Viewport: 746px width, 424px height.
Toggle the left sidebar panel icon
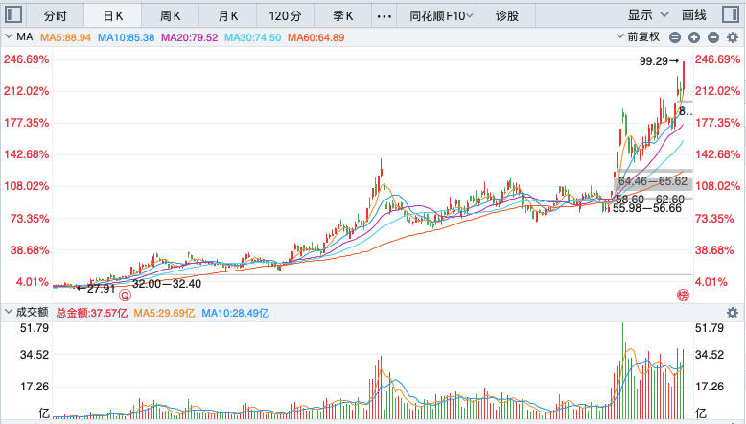13,14
